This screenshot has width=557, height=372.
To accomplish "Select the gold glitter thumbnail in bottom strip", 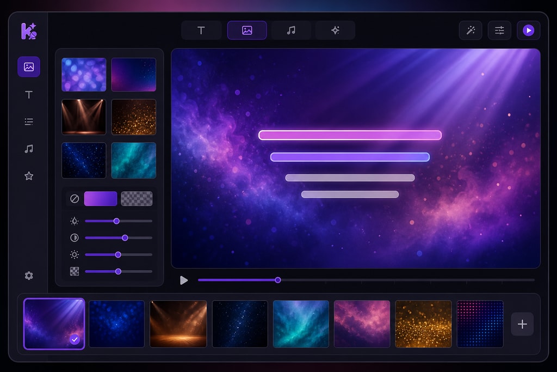I will click(x=423, y=324).
